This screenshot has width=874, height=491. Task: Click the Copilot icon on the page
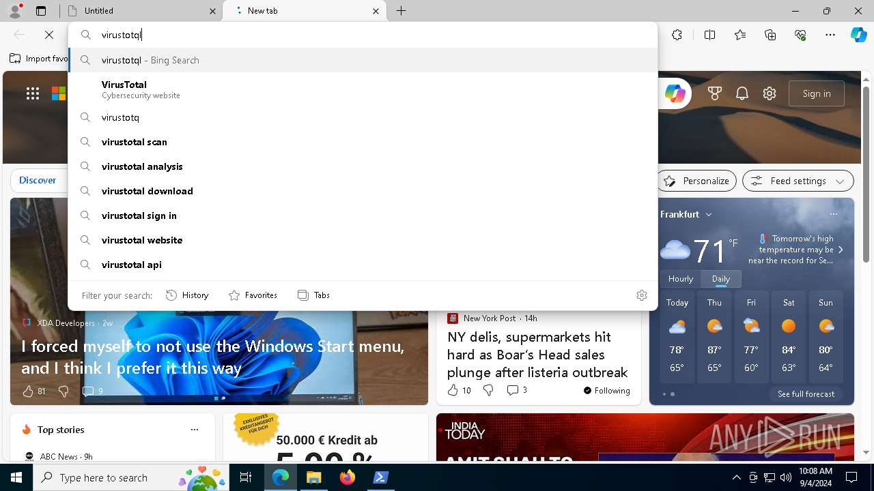coord(675,93)
